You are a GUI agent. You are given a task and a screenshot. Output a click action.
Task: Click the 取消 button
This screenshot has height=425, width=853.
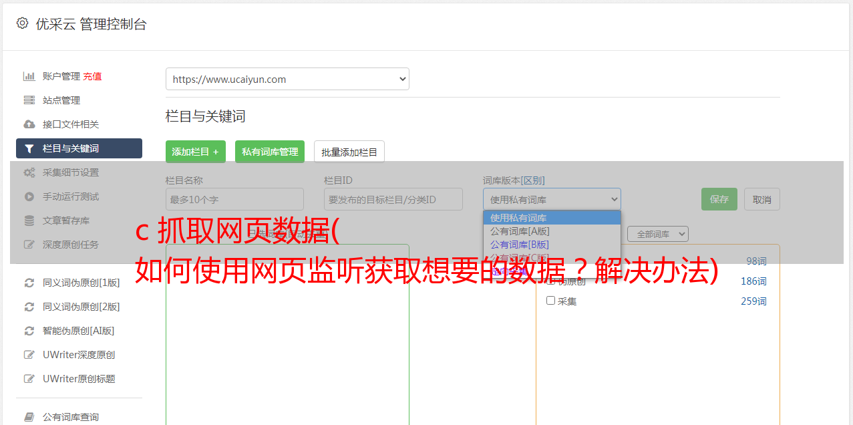click(x=762, y=199)
